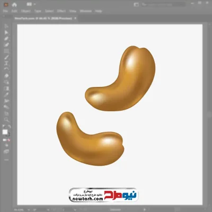Click the Home icon
Image resolution: width=212 pixels, height=212 pixels.
tap(14, 5)
